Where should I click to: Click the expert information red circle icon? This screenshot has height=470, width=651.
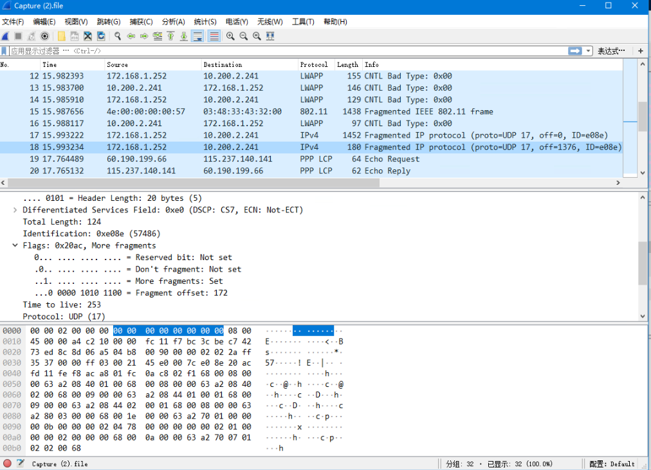point(7,464)
